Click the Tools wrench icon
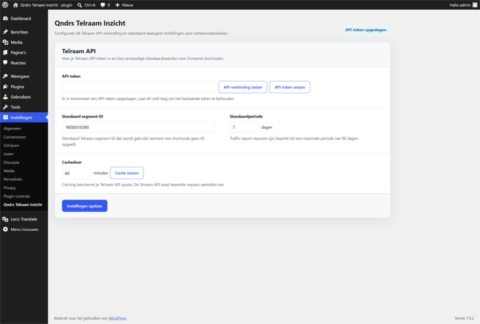Viewport: 480px width, 324px height. coord(6,107)
